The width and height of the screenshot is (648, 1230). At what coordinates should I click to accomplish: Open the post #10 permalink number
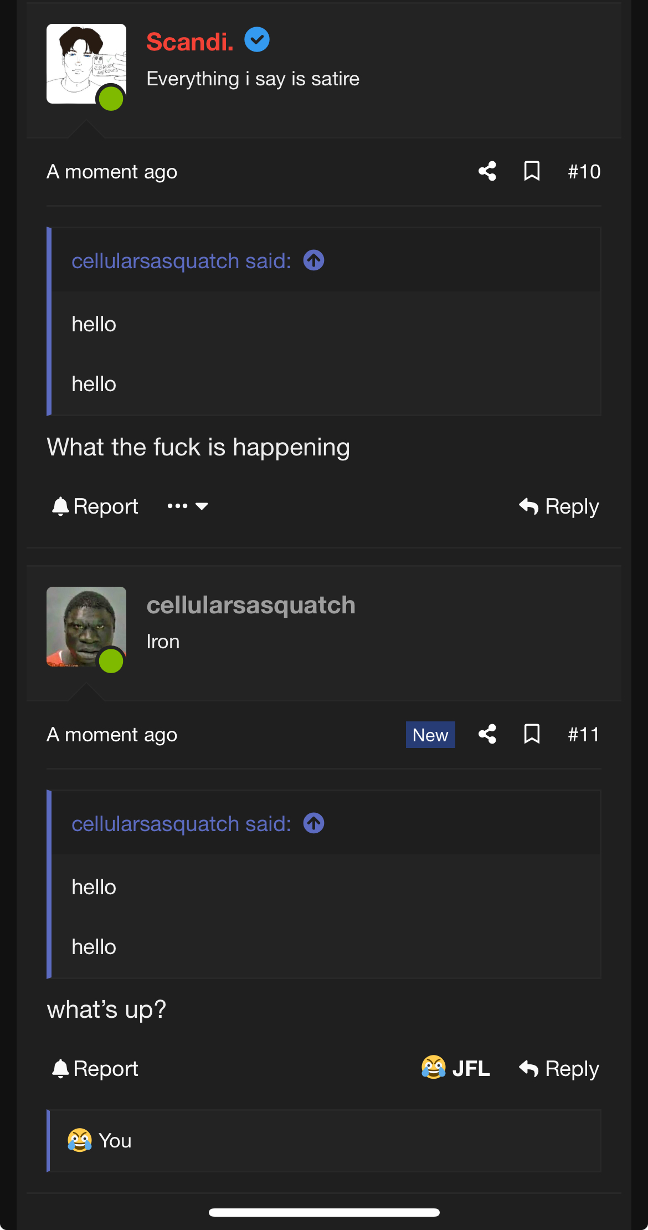point(584,172)
